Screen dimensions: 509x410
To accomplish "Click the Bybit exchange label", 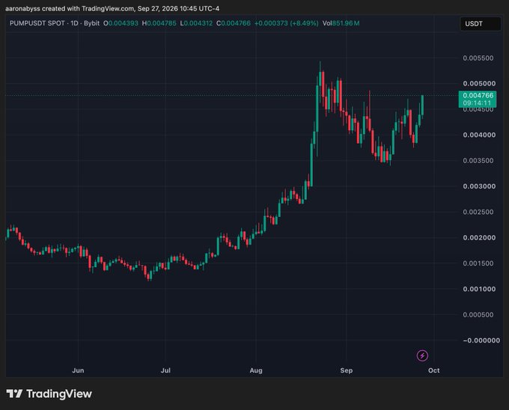I will pyautogui.click(x=91, y=23).
